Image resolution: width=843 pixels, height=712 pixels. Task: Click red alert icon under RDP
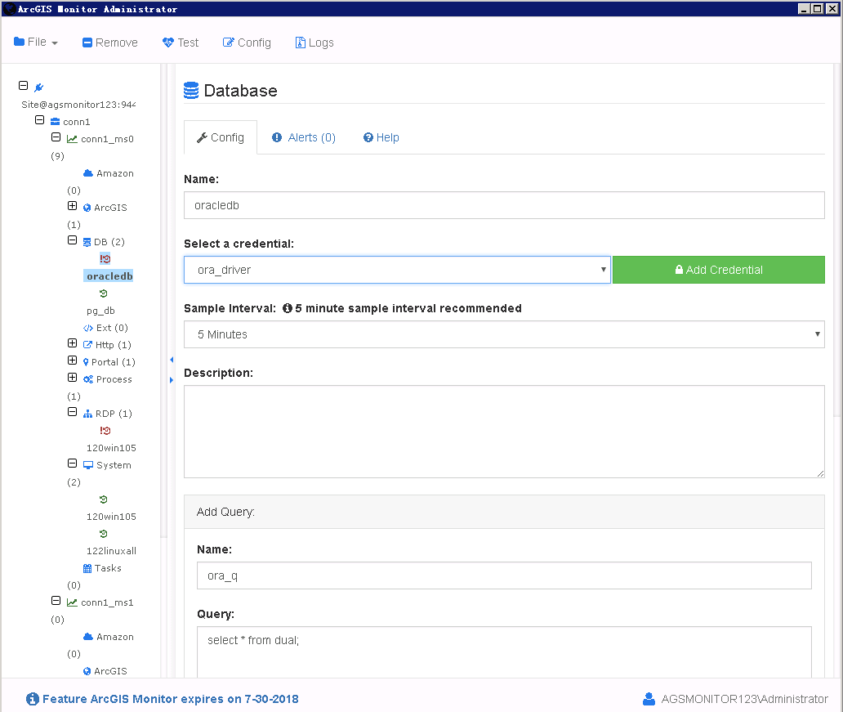[105, 431]
